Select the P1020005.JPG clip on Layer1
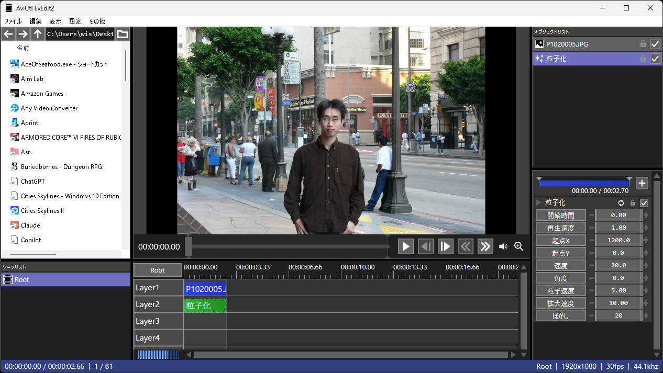Viewport: 663px width, 373px height. pyautogui.click(x=204, y=288)
